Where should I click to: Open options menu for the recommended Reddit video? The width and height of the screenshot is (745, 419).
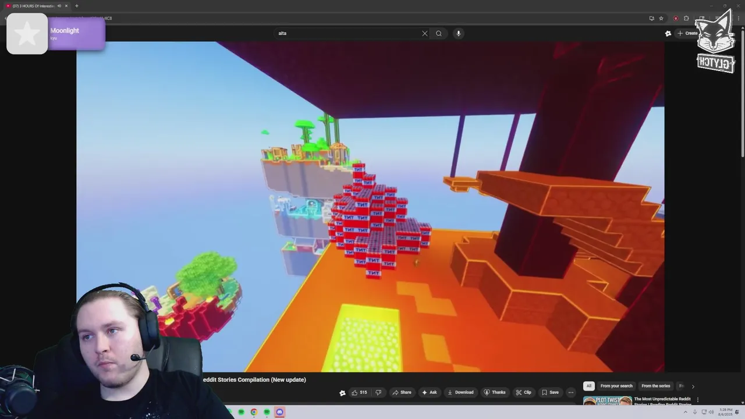tap(697, 400)
